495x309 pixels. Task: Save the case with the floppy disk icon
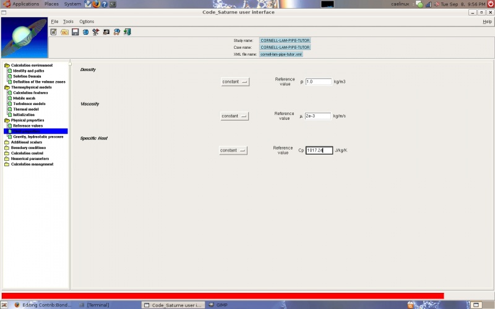75,32
